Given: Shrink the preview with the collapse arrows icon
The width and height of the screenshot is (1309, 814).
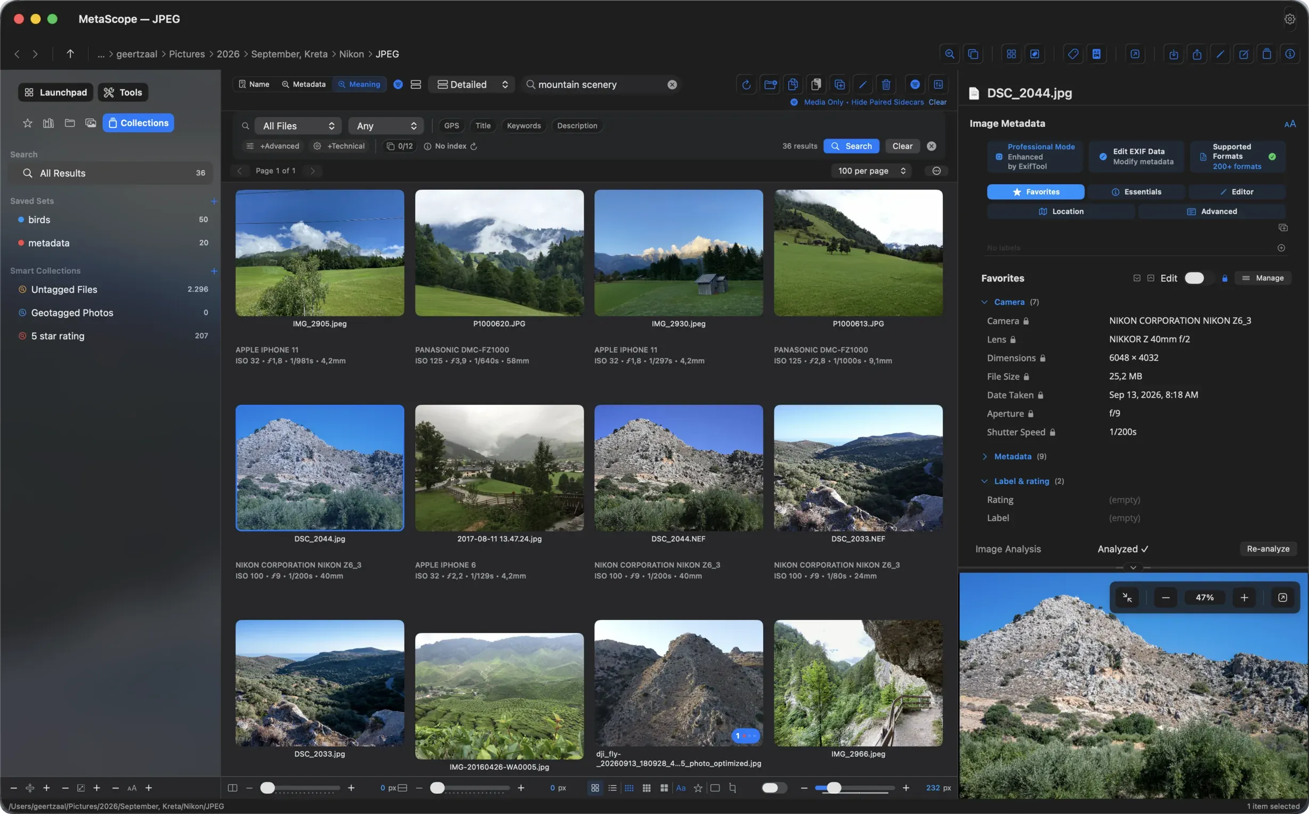Looking at the screenshot, I should [x=1127, y=598].
